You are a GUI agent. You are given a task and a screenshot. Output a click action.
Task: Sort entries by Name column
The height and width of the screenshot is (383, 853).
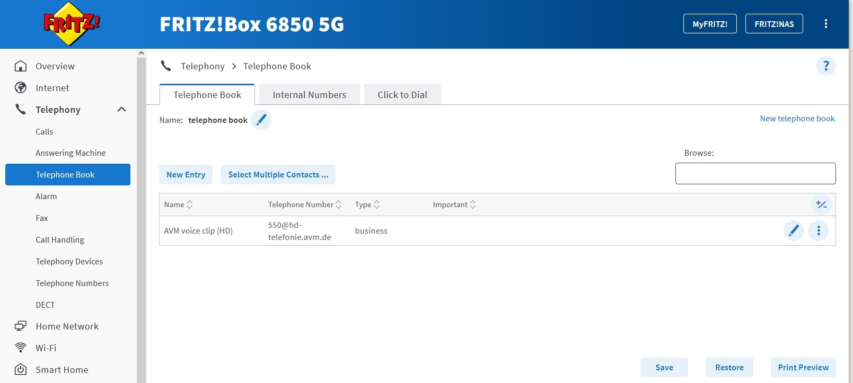[x=178, y=204]
